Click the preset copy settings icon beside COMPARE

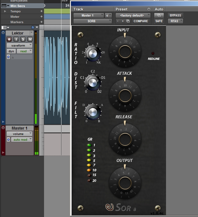click(x=128, y=21)
